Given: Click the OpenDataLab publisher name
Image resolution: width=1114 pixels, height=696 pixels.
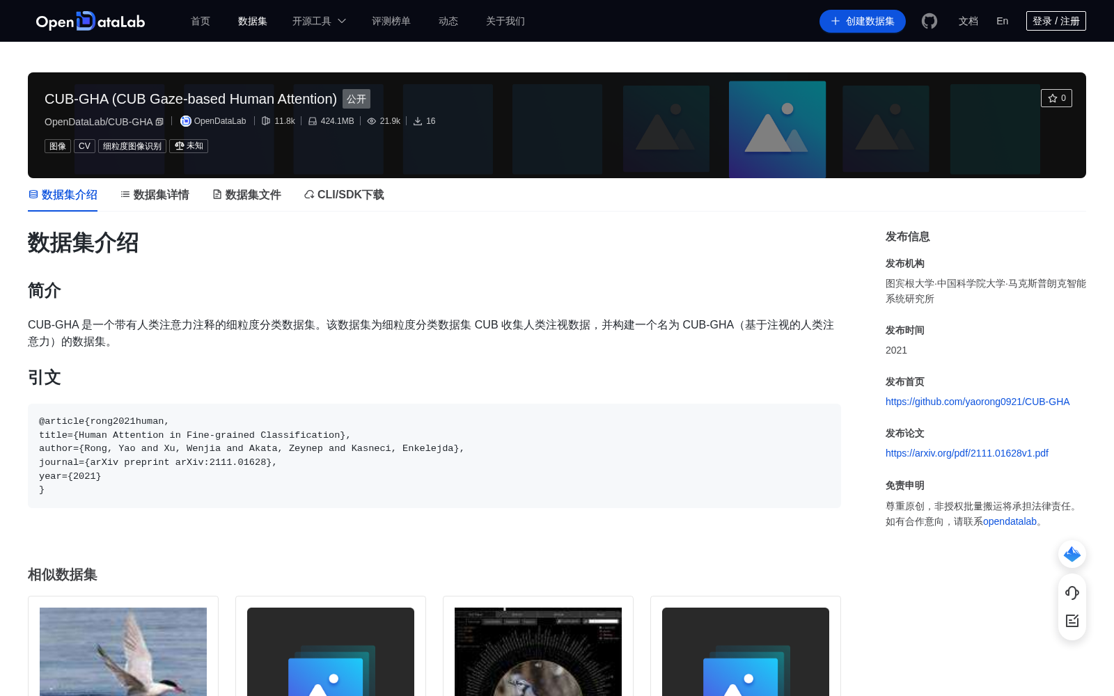Looking at the screenshot, I should point(220,121).
